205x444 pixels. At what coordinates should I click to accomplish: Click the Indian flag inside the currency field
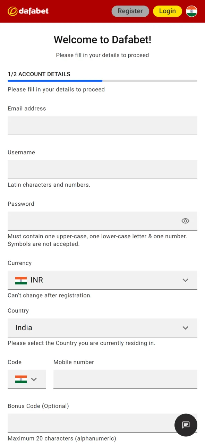[21, 280]
